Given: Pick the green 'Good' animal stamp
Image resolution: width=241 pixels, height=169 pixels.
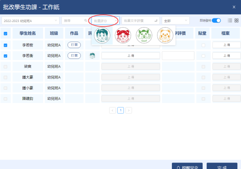Looking at the screenshot, I should tap(144, 35).
